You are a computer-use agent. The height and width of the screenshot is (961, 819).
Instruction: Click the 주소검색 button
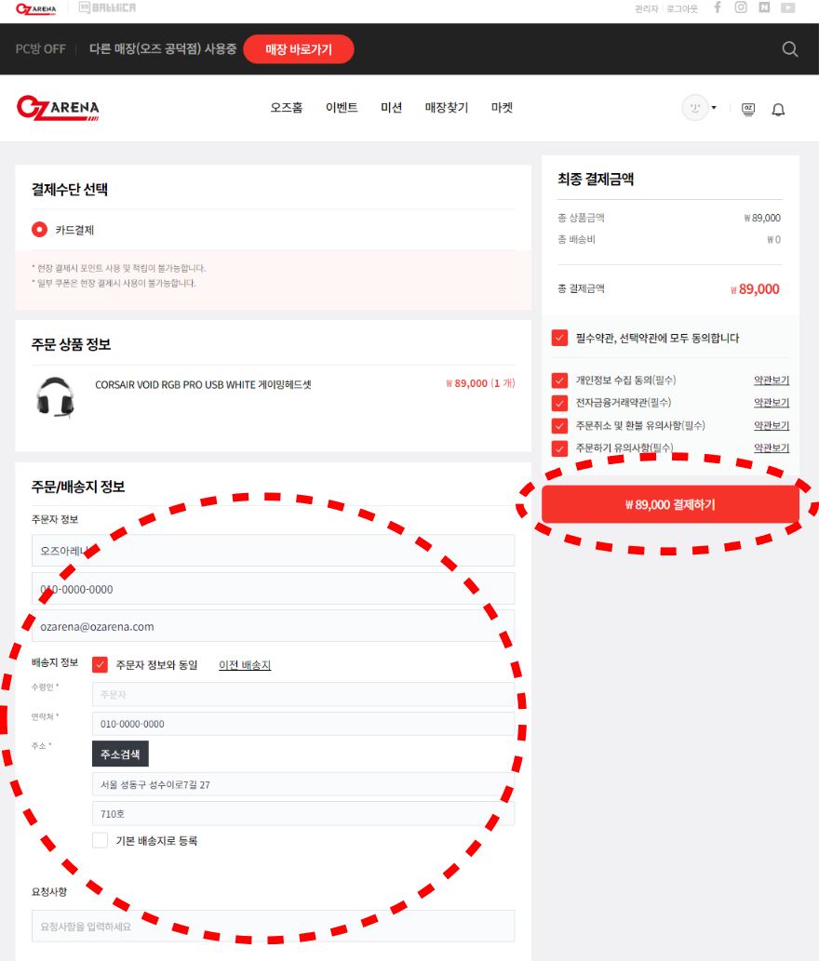point(120,754)
